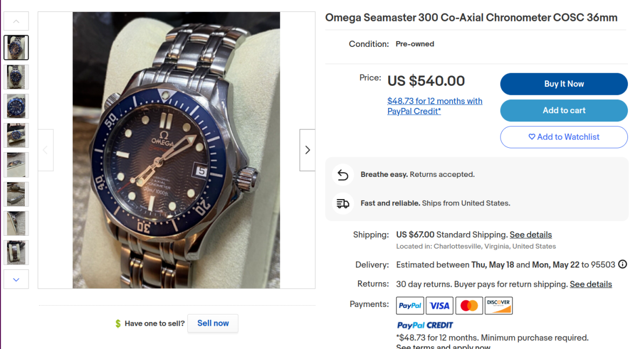This screenshot has height=349, width=635.
Task: Click the delivery info icon next to 95503
Action: click(x=623, y=264)
